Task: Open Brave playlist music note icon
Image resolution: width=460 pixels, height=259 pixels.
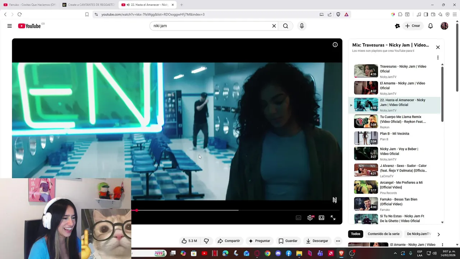Action: click(x=419, y=14)
